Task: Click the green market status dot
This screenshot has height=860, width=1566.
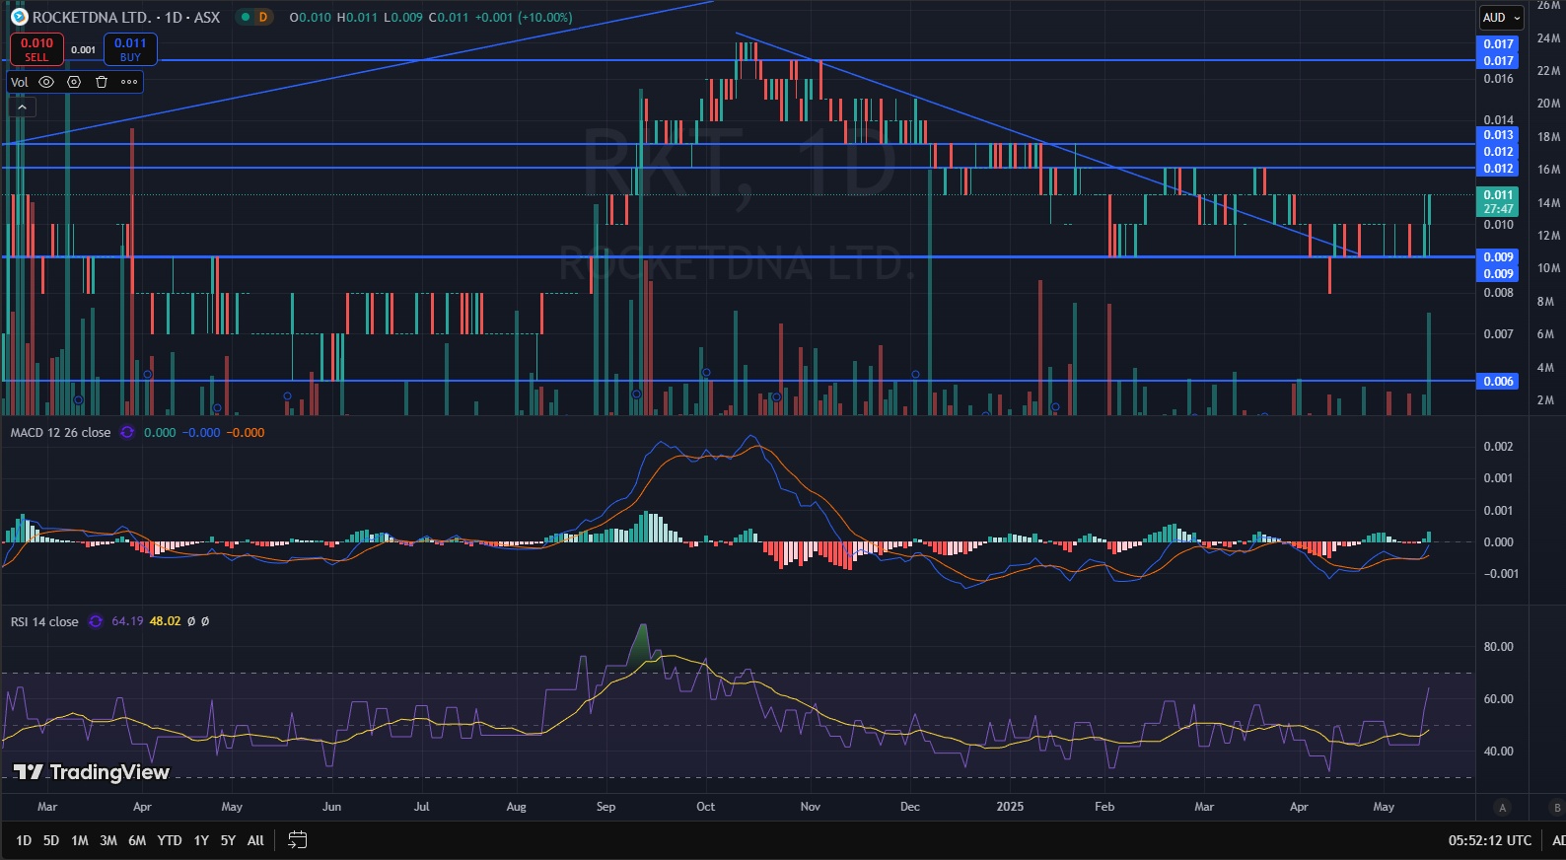Action: coord(245,17)
